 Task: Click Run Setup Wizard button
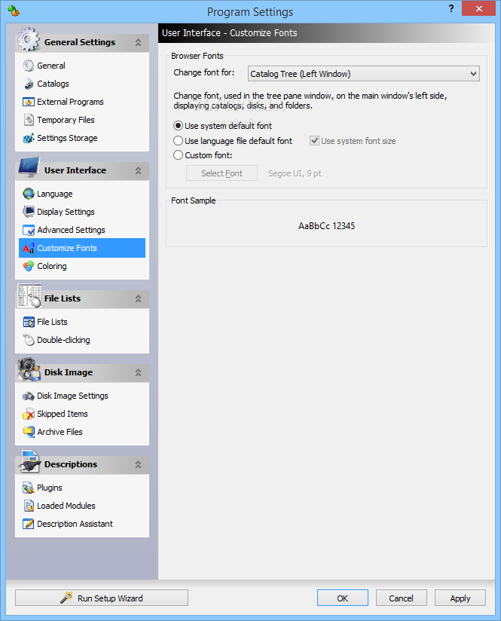tap(102, 598)
